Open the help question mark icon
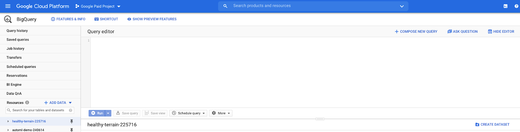The height and width of the screenshot is (132, 520). coord(516,6)
